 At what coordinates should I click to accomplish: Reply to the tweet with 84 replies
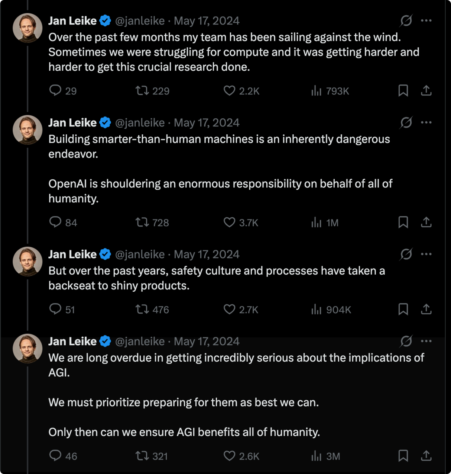(55, 222)
